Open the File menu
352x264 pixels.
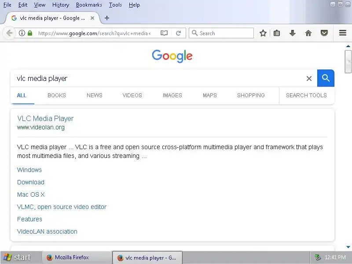coord(7,5)
